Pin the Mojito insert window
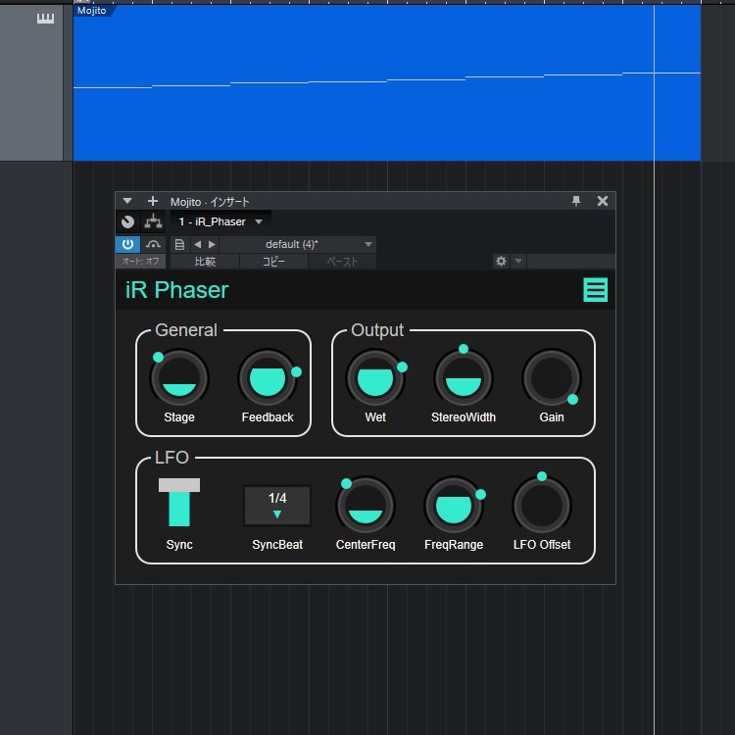This screenshot has height=735, width=735. point(576,201)
